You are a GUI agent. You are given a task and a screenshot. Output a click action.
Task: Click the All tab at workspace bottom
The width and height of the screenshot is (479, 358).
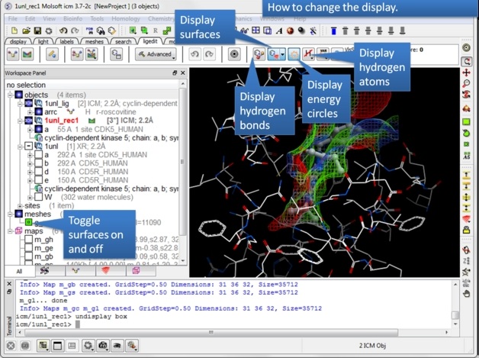pyautogui.click(x=19, y=271)
